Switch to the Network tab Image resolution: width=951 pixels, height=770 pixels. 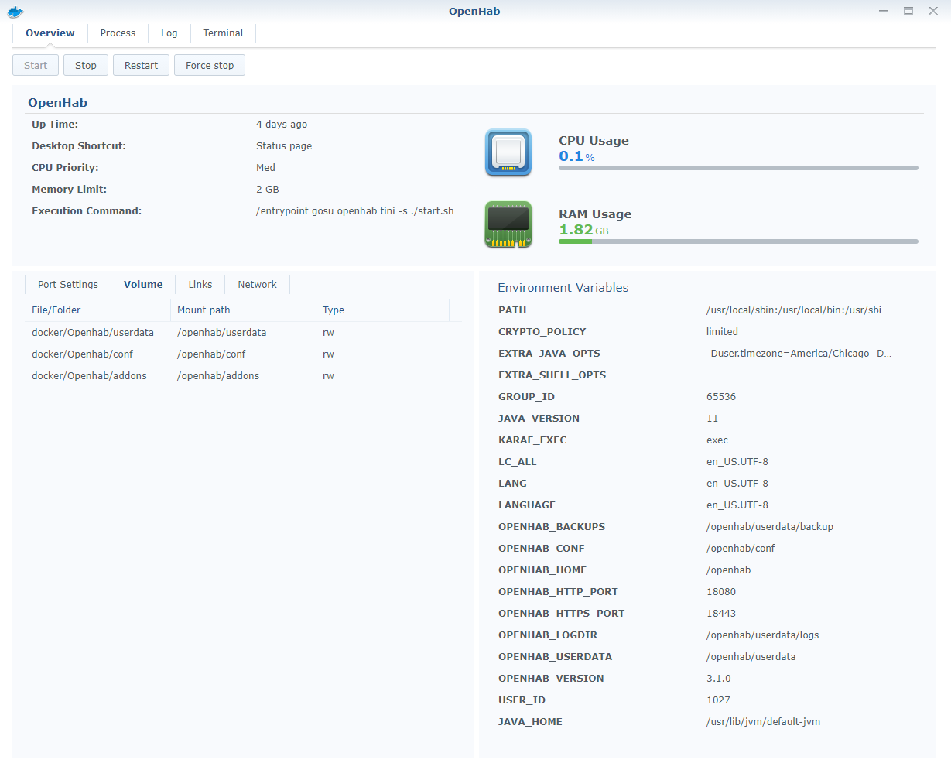tap(257, 285)
